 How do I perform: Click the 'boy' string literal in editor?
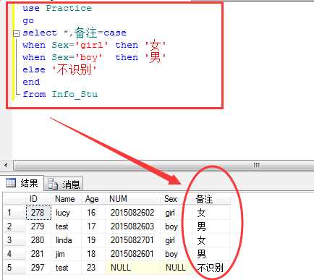click(89, 57)
